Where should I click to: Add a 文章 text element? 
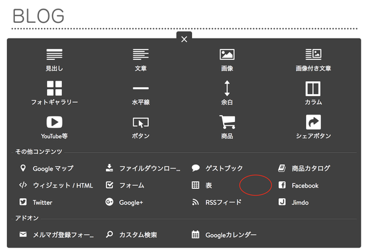(x=141, y=59)
